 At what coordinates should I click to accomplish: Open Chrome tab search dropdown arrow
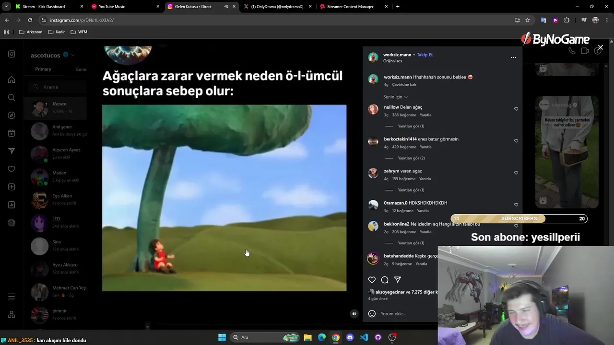coord(6,7)
